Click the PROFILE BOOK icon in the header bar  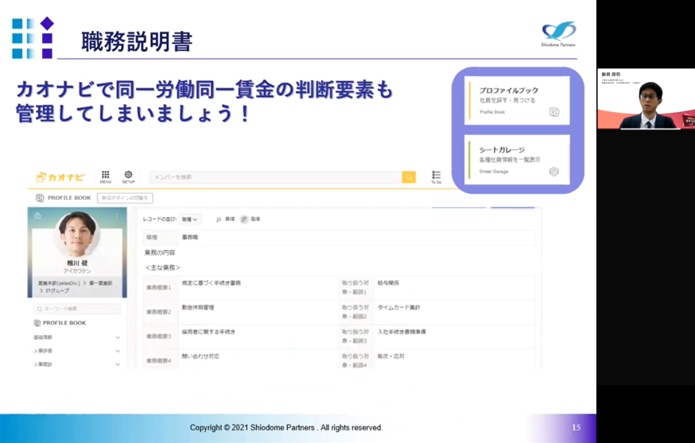[40, 198]
